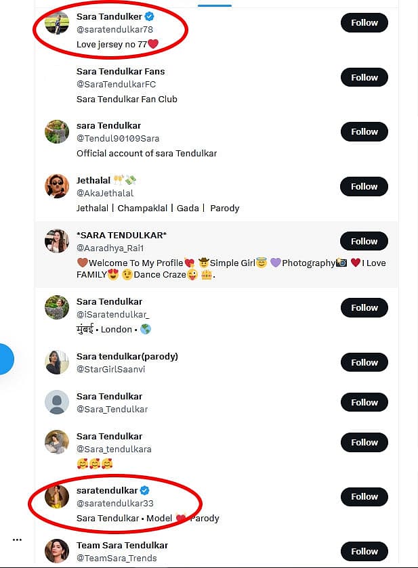Viewport: 418px width, 568px height.
Task: Click the blue circular compose button
Action: tap(5, 359)
